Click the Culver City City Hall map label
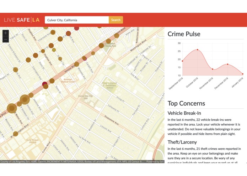 86,97
